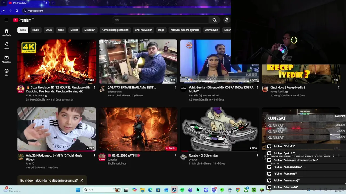Close the (272) YouTube browser tab

46,3
